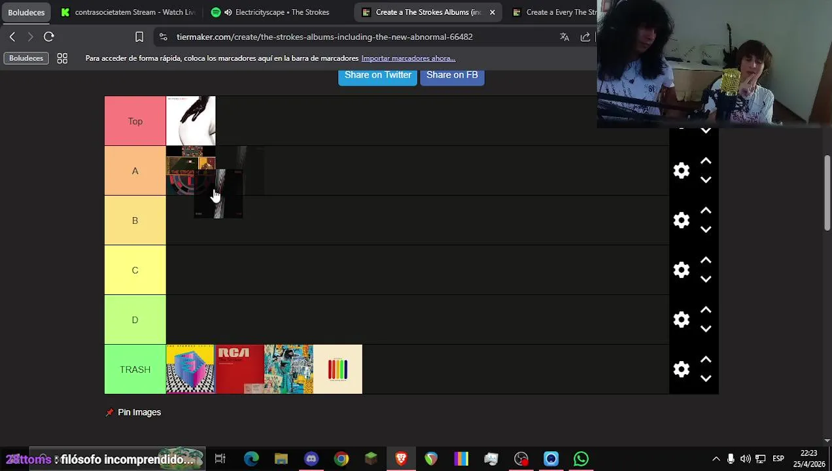This screenshot has height=471, width=832.
Task: Open Discord from the taskbar
Action: (x=311, y=459)
